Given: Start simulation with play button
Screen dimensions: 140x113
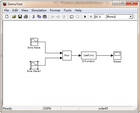Looking at the screenshot, I should [x=85, y=17].
